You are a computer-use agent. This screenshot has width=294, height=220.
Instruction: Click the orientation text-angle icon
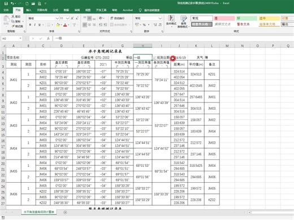coord(101,18)
